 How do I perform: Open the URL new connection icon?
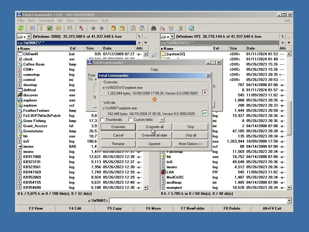[142, 28]
